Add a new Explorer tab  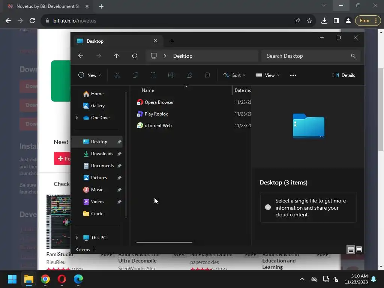[x=172, y=41]
